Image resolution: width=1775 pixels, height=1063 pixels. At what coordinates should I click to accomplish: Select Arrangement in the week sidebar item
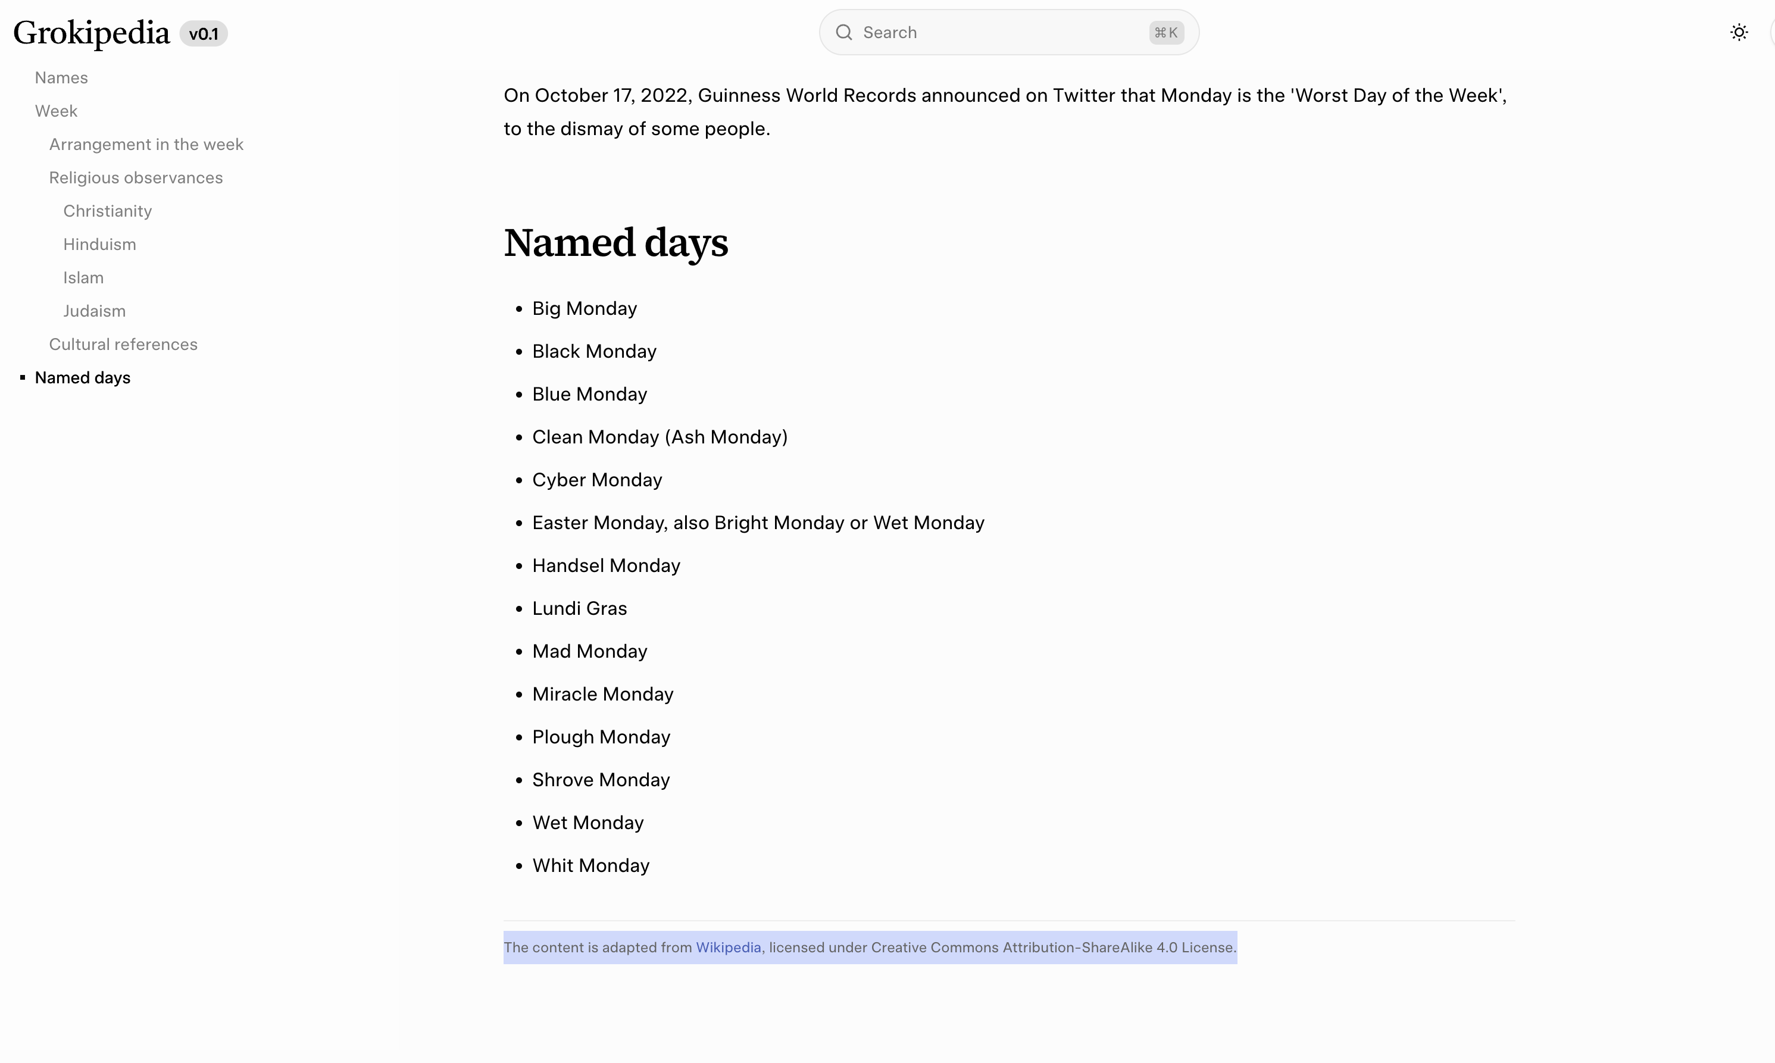(146, 144)
